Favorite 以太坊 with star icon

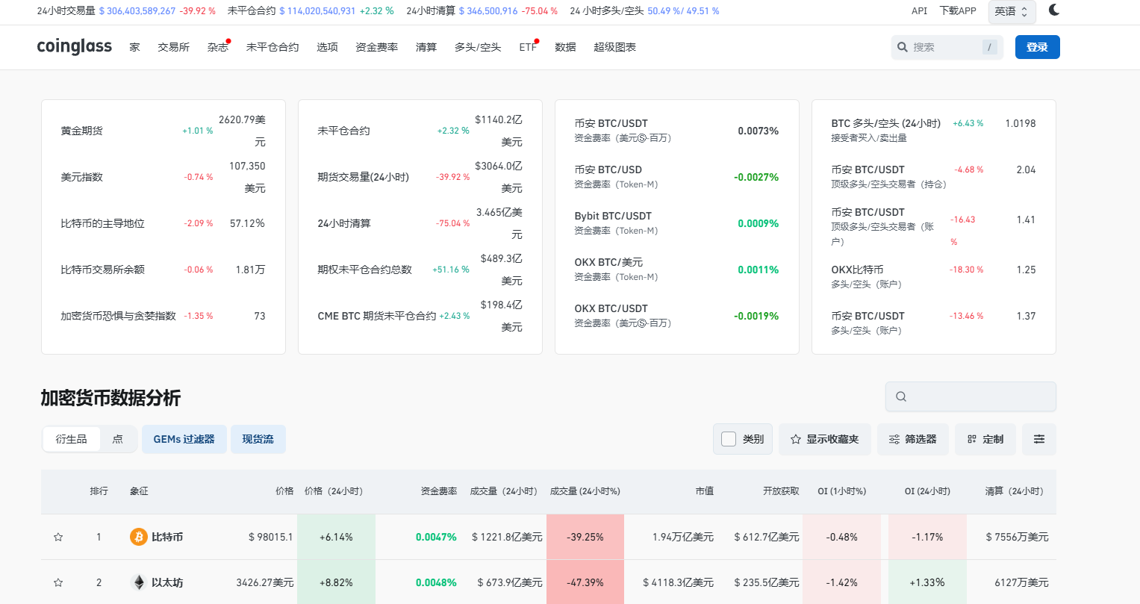pyautogui.click(x=58, y=582)
